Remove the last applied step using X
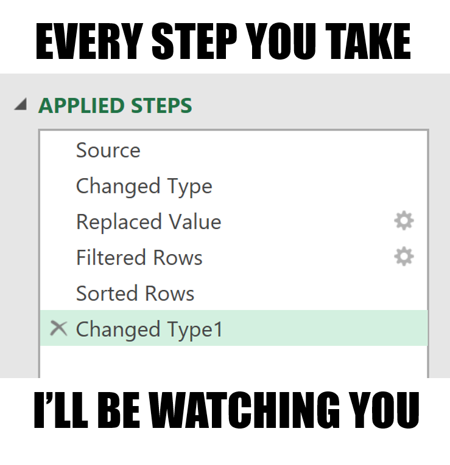 click(58, 329)
